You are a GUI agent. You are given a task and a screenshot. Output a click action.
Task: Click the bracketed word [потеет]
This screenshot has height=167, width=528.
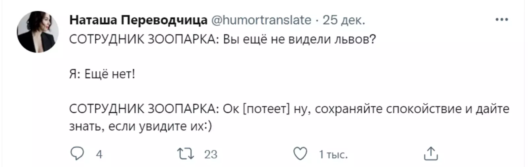[266, 109]
